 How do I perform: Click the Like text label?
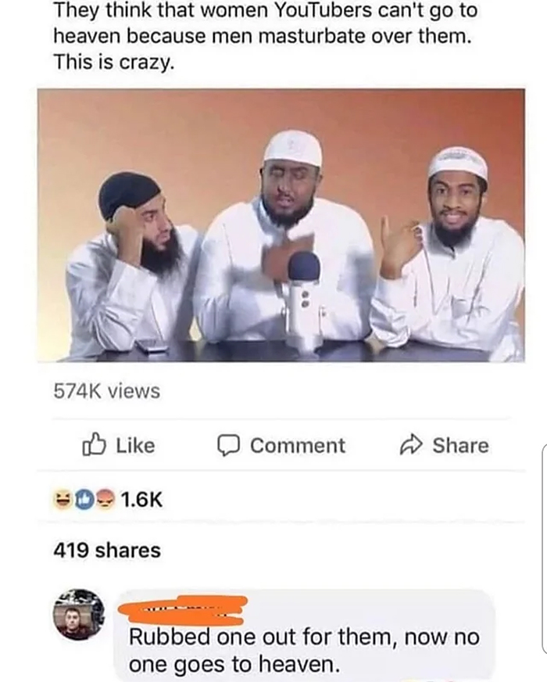point(135,445)
